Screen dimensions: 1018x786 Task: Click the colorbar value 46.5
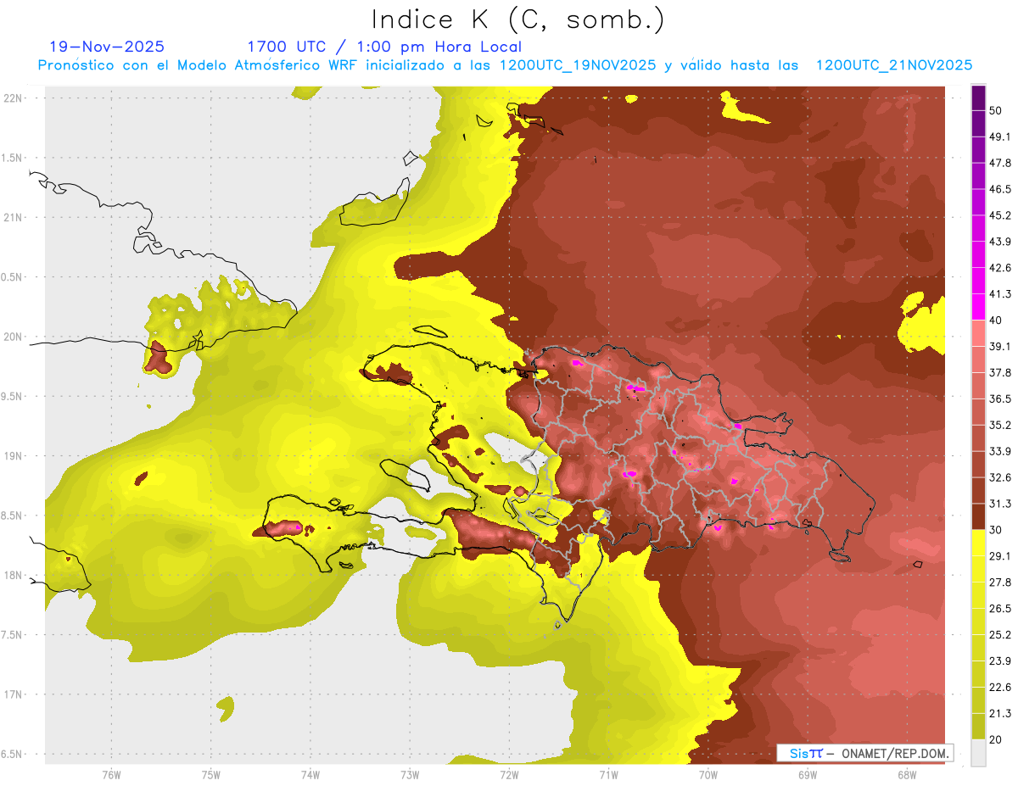click(1000, 189)
